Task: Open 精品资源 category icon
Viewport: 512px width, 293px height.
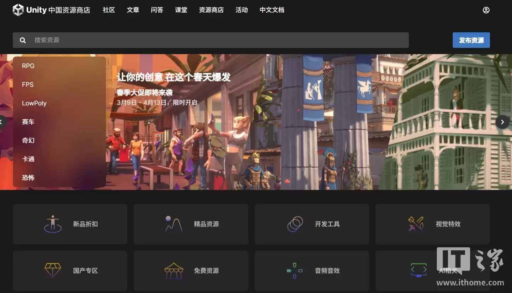Action: point(174,224)
